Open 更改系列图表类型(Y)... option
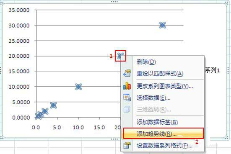This screenshot has height=154, width=231. point(165,86)
